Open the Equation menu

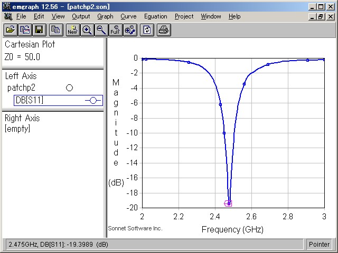pos(156,16)
